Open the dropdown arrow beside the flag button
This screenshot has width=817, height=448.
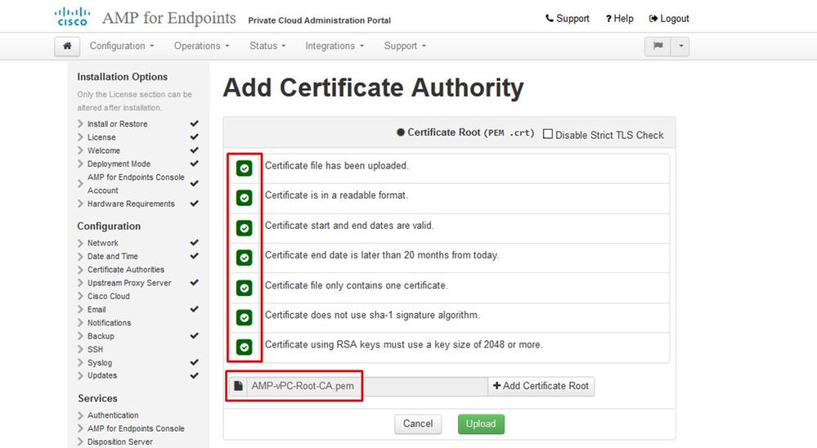click(680, 47)
